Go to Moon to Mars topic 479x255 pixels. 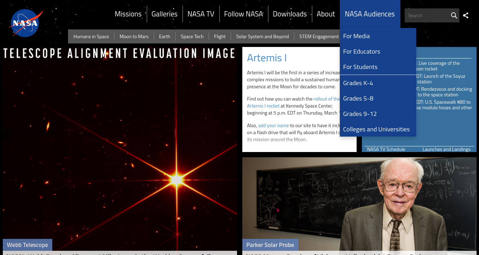134,36
